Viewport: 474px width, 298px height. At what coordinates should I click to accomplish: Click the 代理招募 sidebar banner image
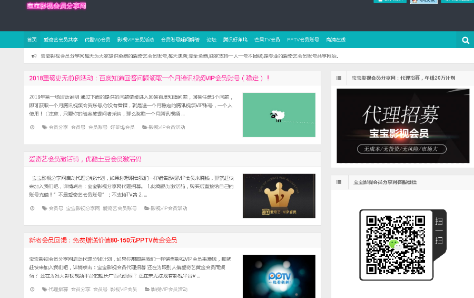(x=403, y=126)
